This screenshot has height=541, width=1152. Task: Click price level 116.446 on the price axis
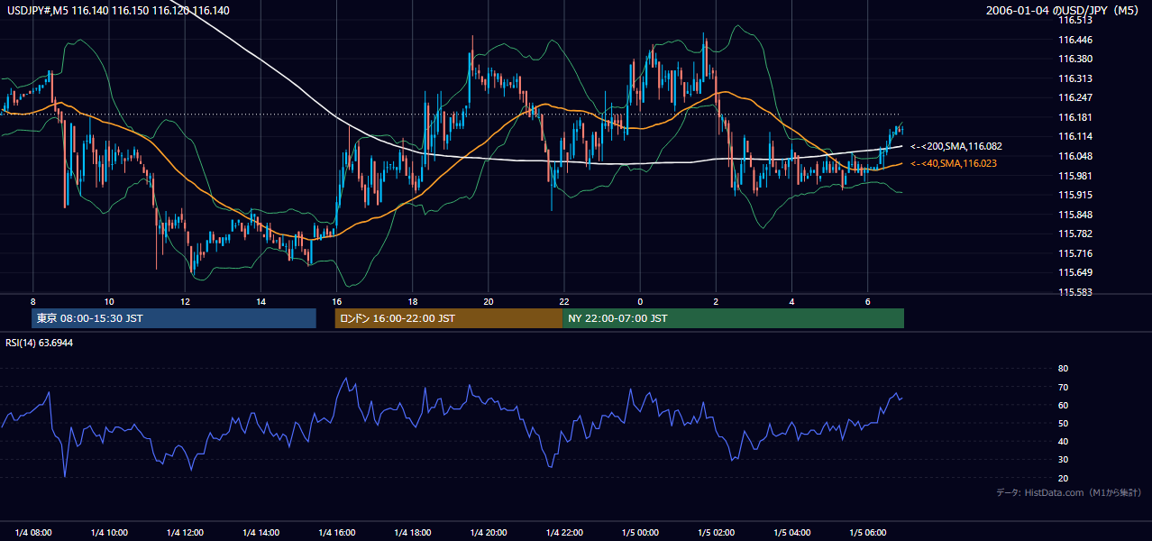[x=1074, y=40]
